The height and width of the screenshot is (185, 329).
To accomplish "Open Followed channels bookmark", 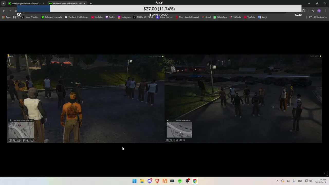I will (x=51, y=17).
